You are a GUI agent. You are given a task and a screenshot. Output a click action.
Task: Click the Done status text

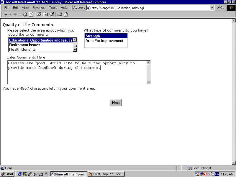(x=9, y=168)
